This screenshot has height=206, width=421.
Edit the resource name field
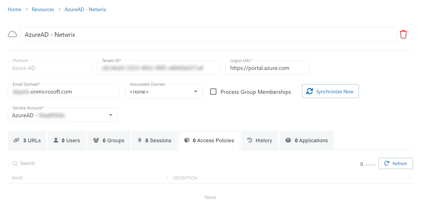coord(209,35)
